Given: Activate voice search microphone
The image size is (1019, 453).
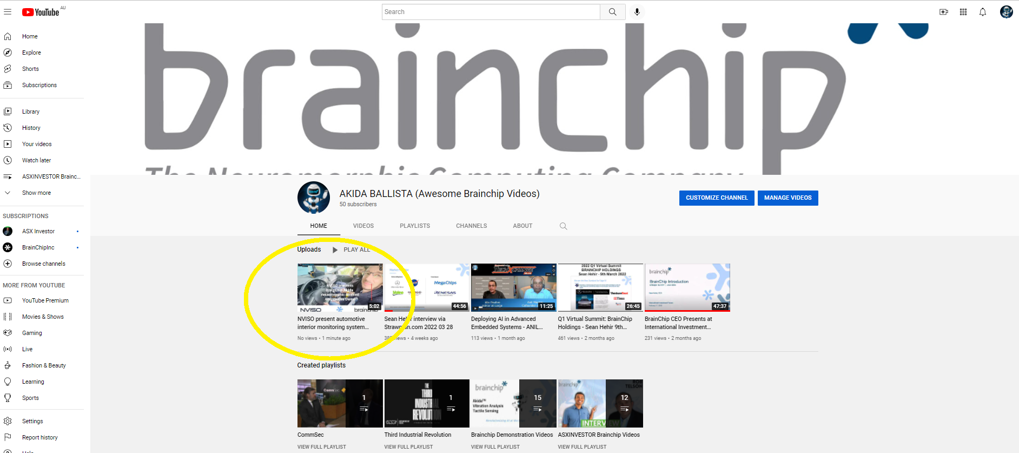Looking at the screenshot, I should (x=637, y=12).
